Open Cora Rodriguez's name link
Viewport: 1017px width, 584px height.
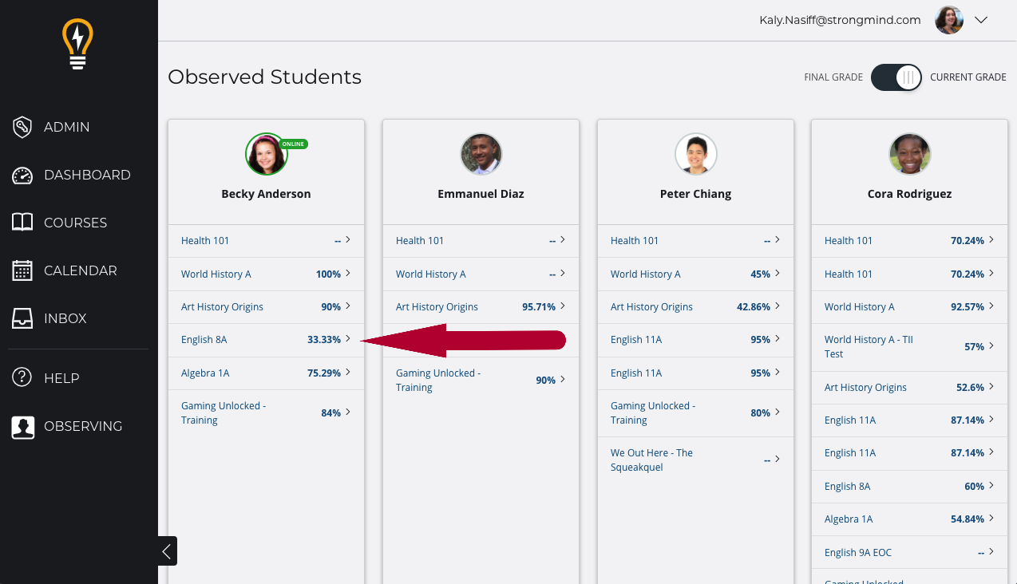pyautogui.click(x=909, y=194)
